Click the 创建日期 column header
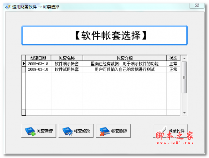The image size is (209, 158). (38, 58)
